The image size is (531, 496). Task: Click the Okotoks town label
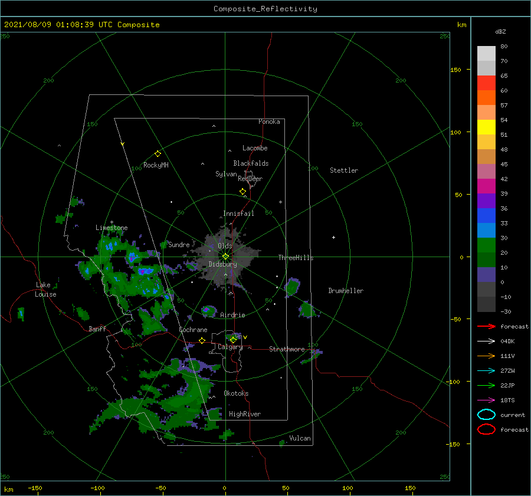(237, 393)
